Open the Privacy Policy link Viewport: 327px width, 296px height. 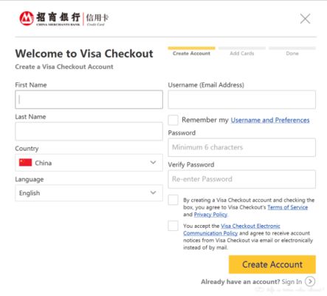pyautogui.click(x=210, y=215)
